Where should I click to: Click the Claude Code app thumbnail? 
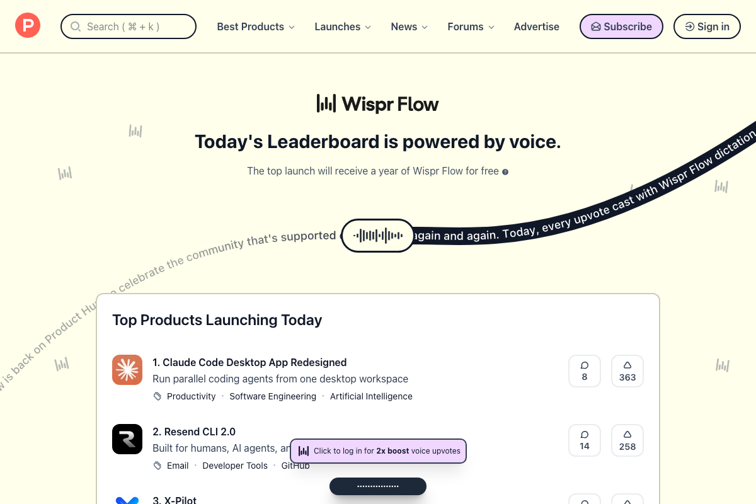[x=127, y=370]
